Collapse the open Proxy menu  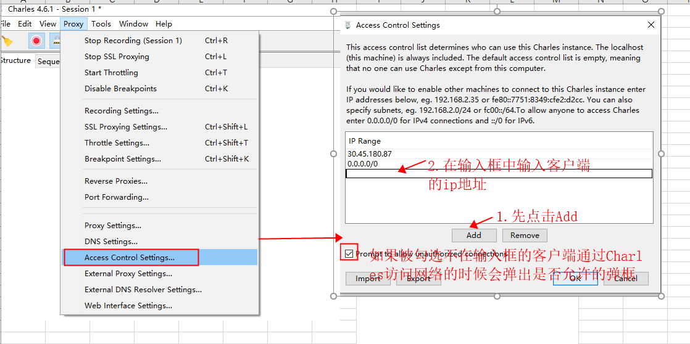coord(73,23)
